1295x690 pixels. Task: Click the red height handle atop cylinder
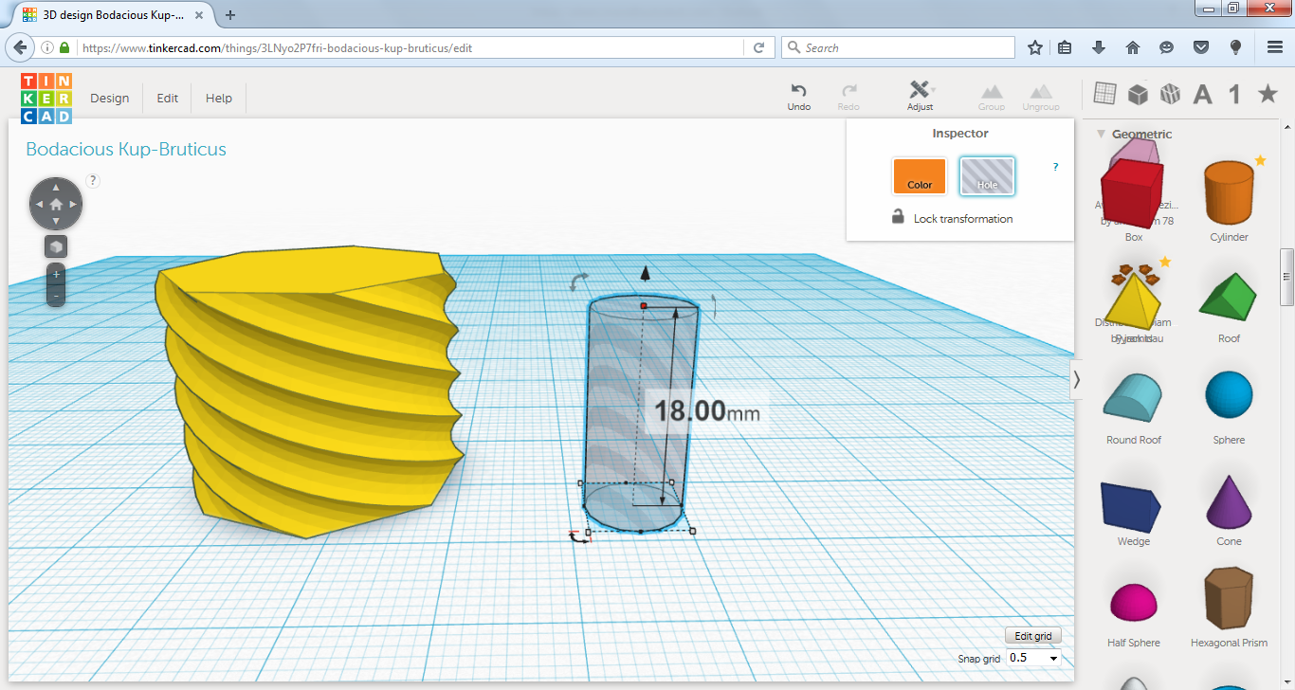[x=644, y=305]
